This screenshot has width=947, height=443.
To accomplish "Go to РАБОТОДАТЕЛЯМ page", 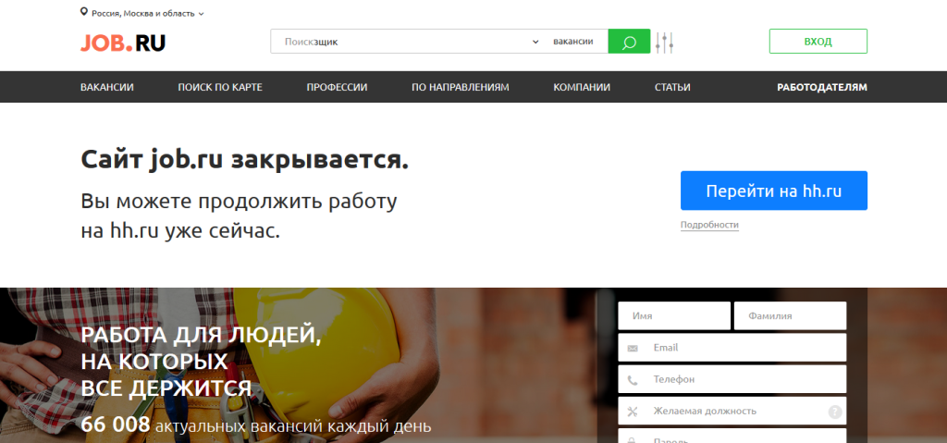I will [x=822, y=87].
